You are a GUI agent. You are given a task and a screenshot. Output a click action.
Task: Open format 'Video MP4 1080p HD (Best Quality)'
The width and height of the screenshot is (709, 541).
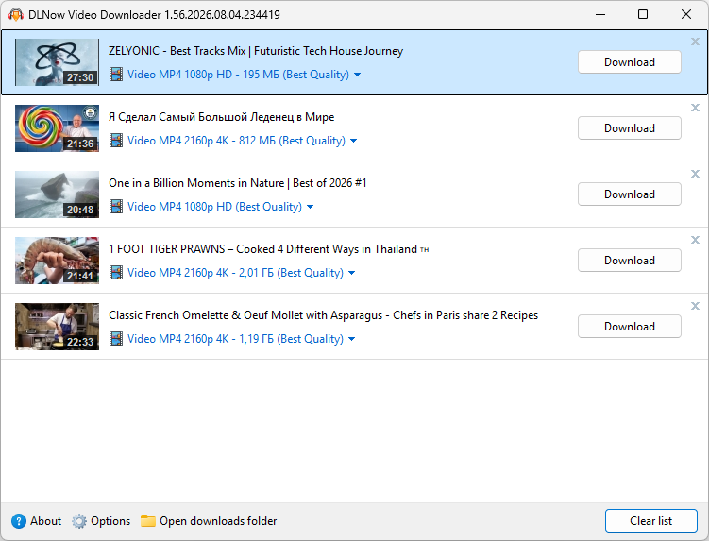click(x=215, y=206)
